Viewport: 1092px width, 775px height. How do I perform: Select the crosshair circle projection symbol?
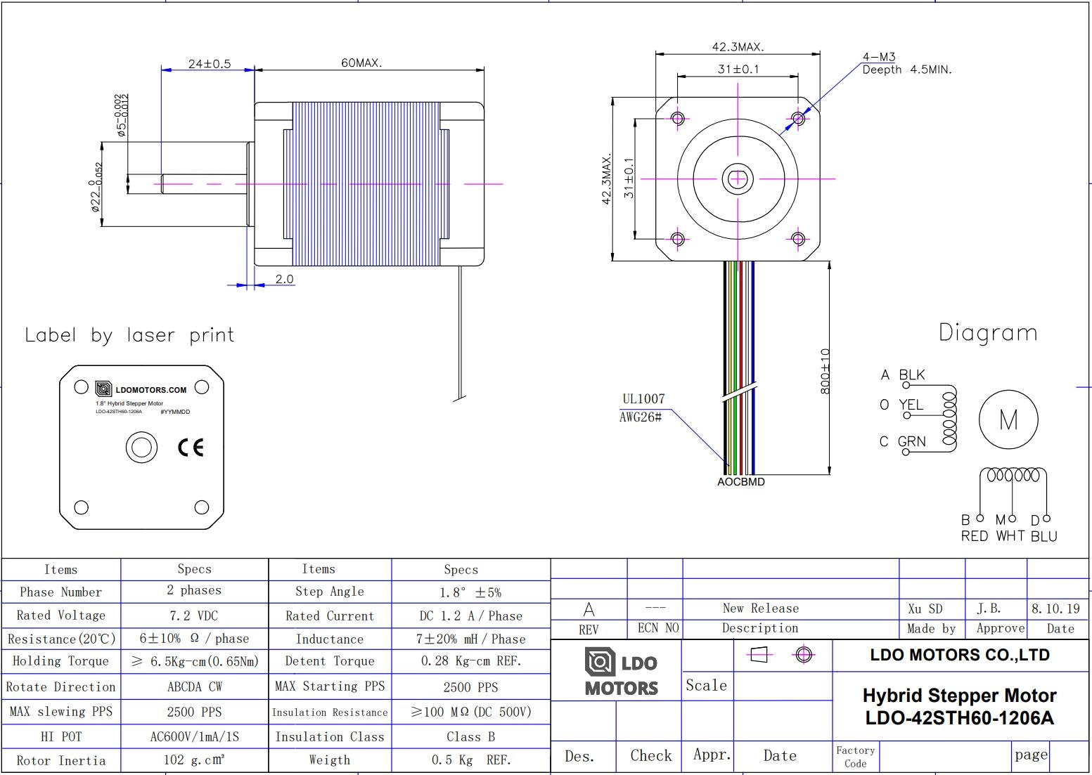point(804,655)
